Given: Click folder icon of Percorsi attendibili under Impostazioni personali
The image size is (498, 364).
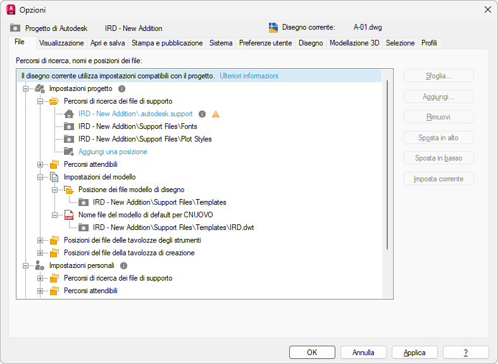Looking at the screenshot, I should point(54,291).
